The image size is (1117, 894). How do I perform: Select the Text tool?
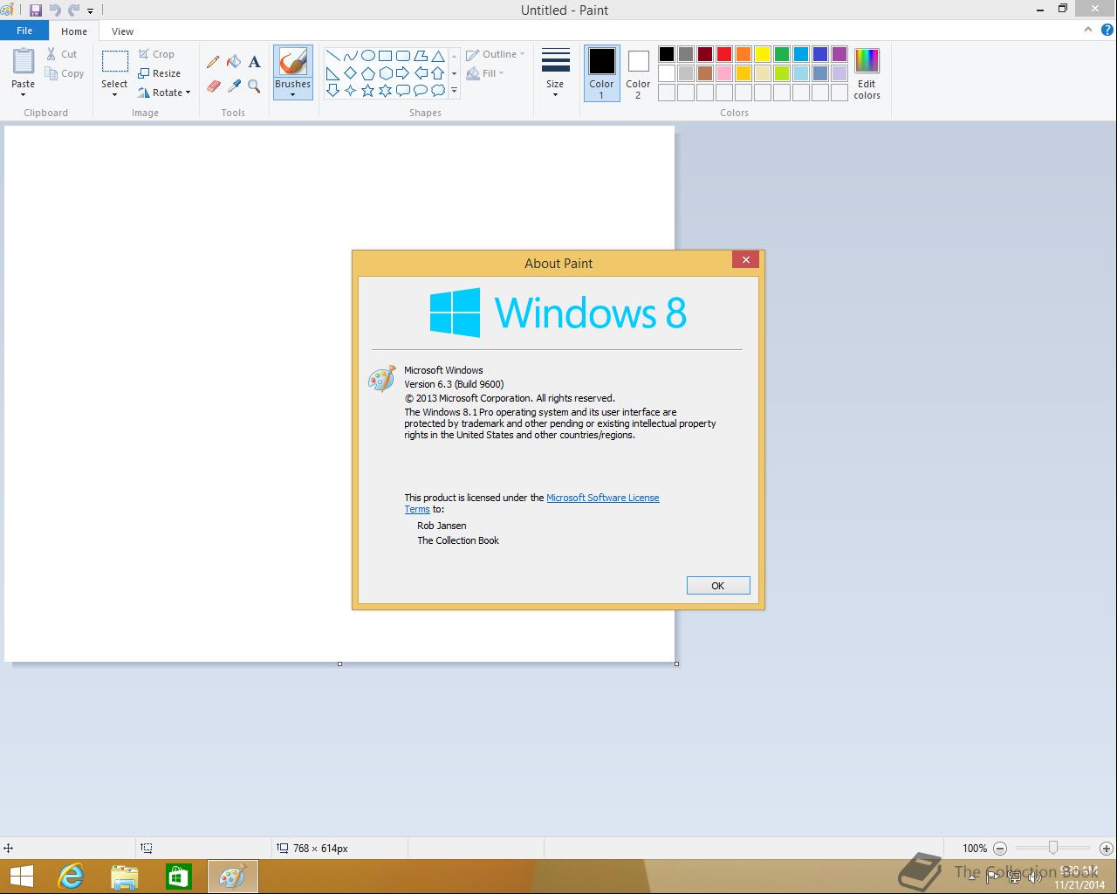pyautogui.click(x=255, y=62)
